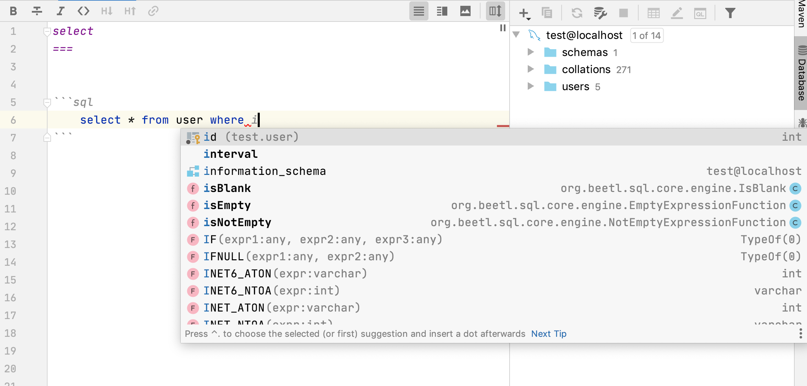Apply strikethrough formatting
Screen dimensions: 807x386
37,11
